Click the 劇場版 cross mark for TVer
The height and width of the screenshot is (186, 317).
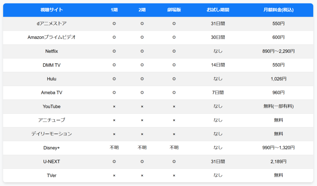174,175
